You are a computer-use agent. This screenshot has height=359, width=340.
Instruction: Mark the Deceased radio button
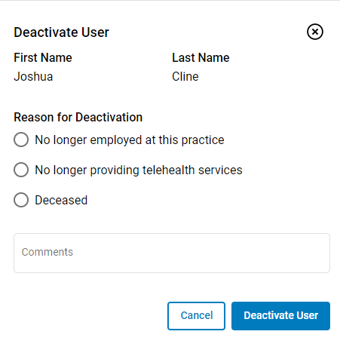[21, 200]
